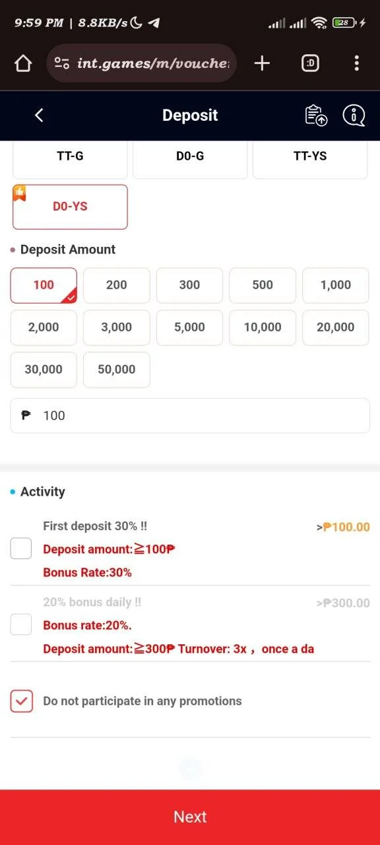Go back using the Deposit back arrow

click(39, 116)
